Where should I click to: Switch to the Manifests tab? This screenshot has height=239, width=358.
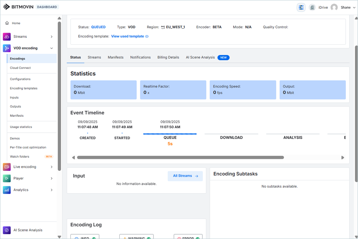pos(115,57)
